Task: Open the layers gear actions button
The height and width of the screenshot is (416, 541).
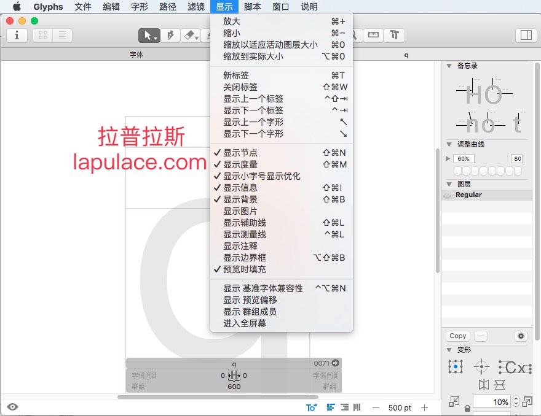Action: (x=521, y=336)
